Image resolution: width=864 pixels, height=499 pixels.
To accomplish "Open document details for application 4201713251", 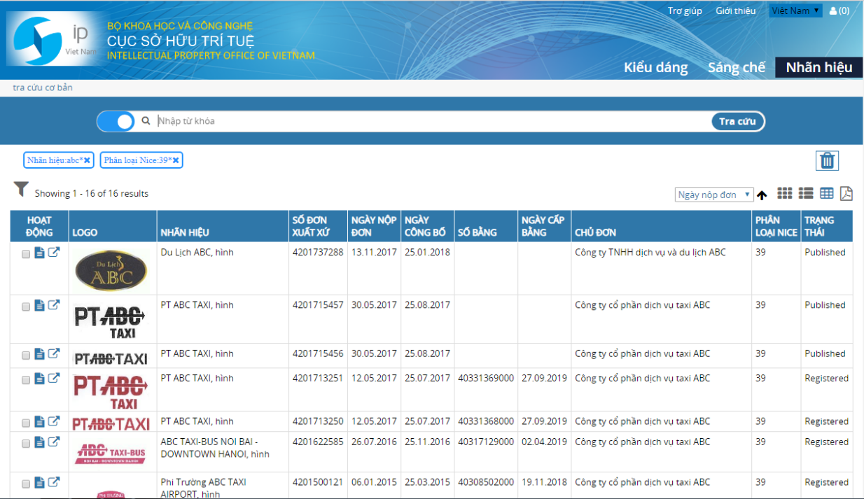I will (x=40, y=379).
